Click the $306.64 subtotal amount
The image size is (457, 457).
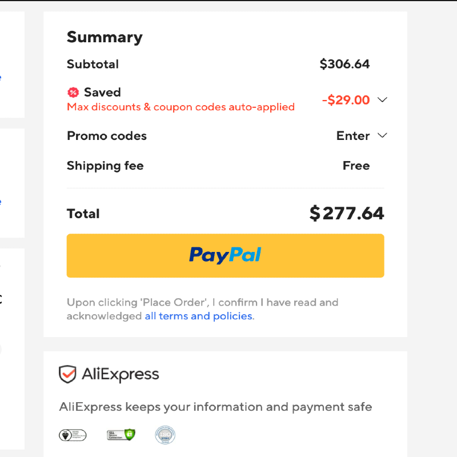344,64
